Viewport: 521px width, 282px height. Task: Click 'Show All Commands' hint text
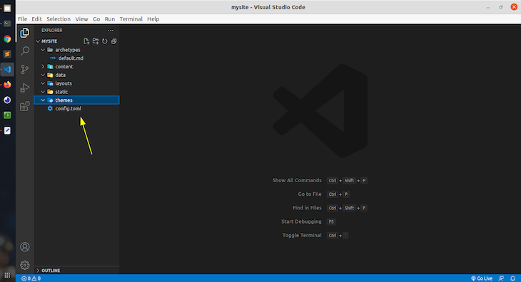coord(297,180)
